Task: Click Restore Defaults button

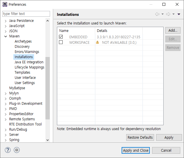Action: tap(140, 138)
